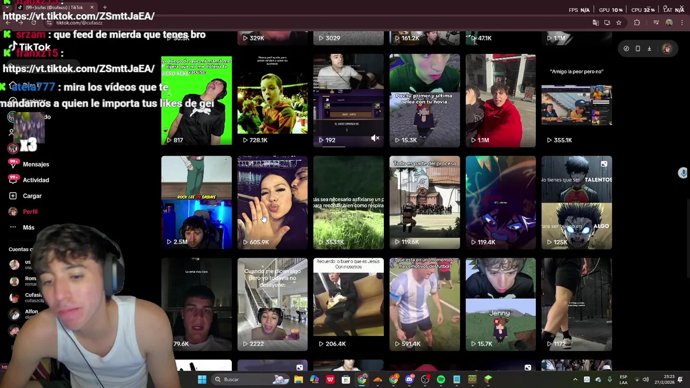Click Cargar to upload a video
Screen dimensions: 690x388
tap(32, 196)
